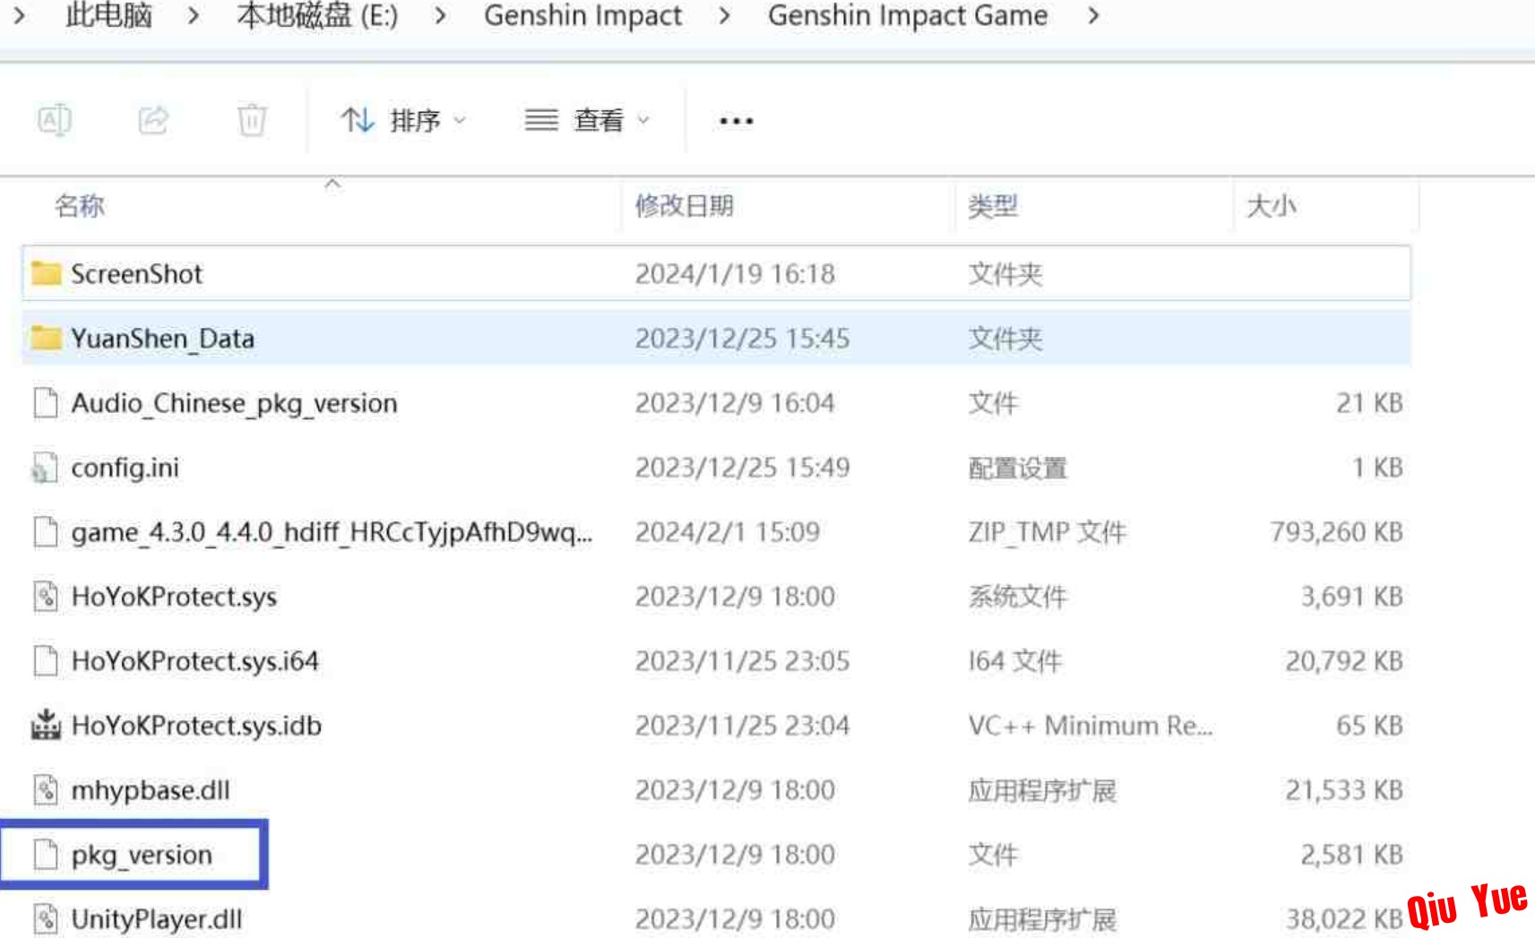Viewport: 1535px width, 938px height.
Task: Click 本地磁盘 (E:) breadcrumb segment
Action: pyautogui.click(x=317, y=15)
